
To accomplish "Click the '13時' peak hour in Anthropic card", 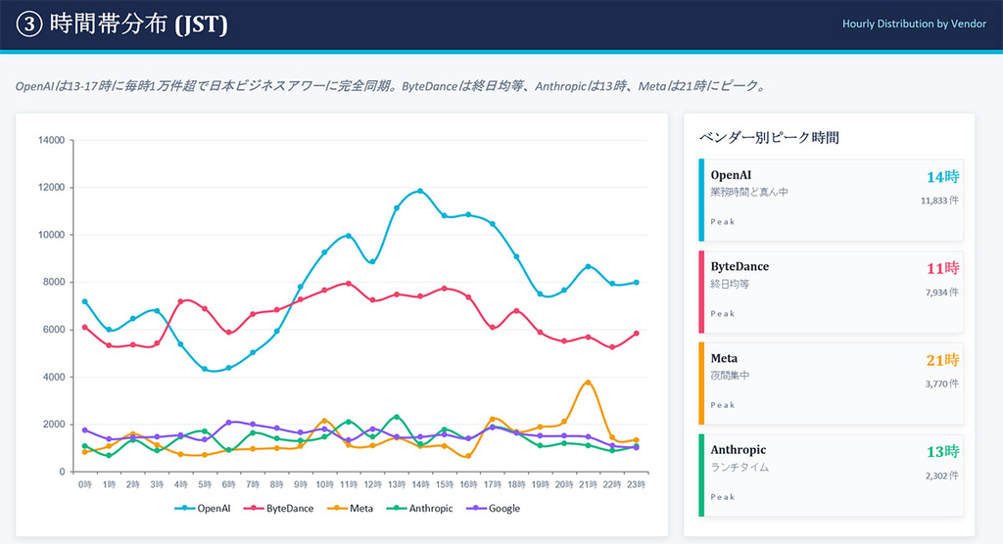I will coord(943,452).
